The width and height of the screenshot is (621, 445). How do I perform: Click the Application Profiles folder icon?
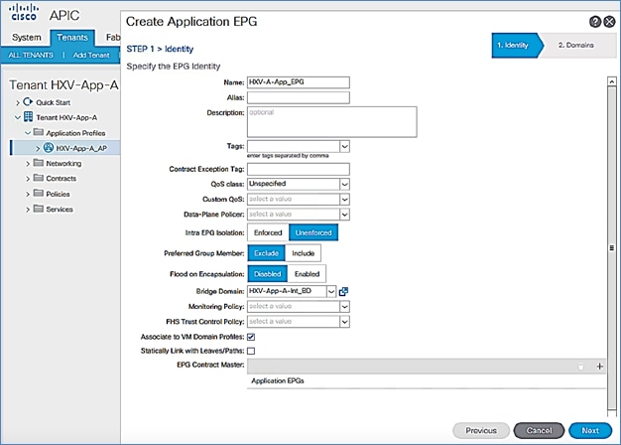(x=39, y=132)
